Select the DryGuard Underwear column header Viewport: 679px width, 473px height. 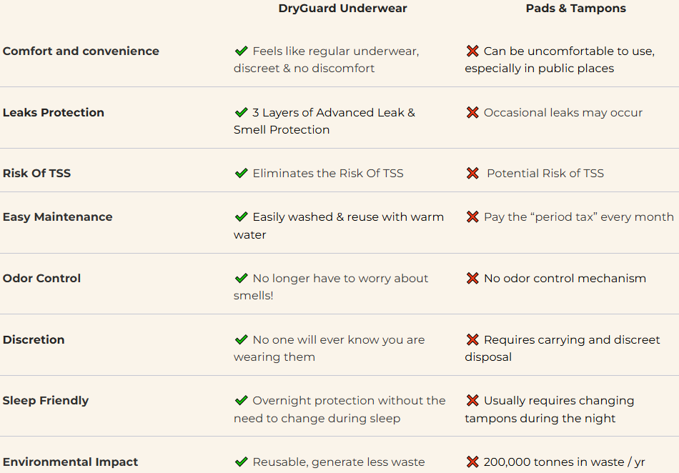click(x=342, y=9)
